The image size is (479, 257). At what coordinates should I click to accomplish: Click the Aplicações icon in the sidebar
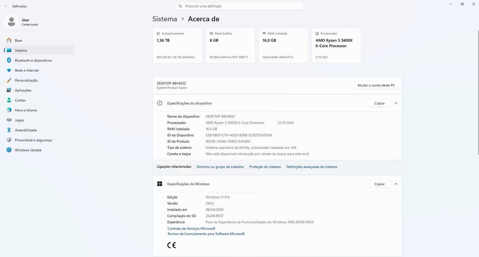(9, 90)
